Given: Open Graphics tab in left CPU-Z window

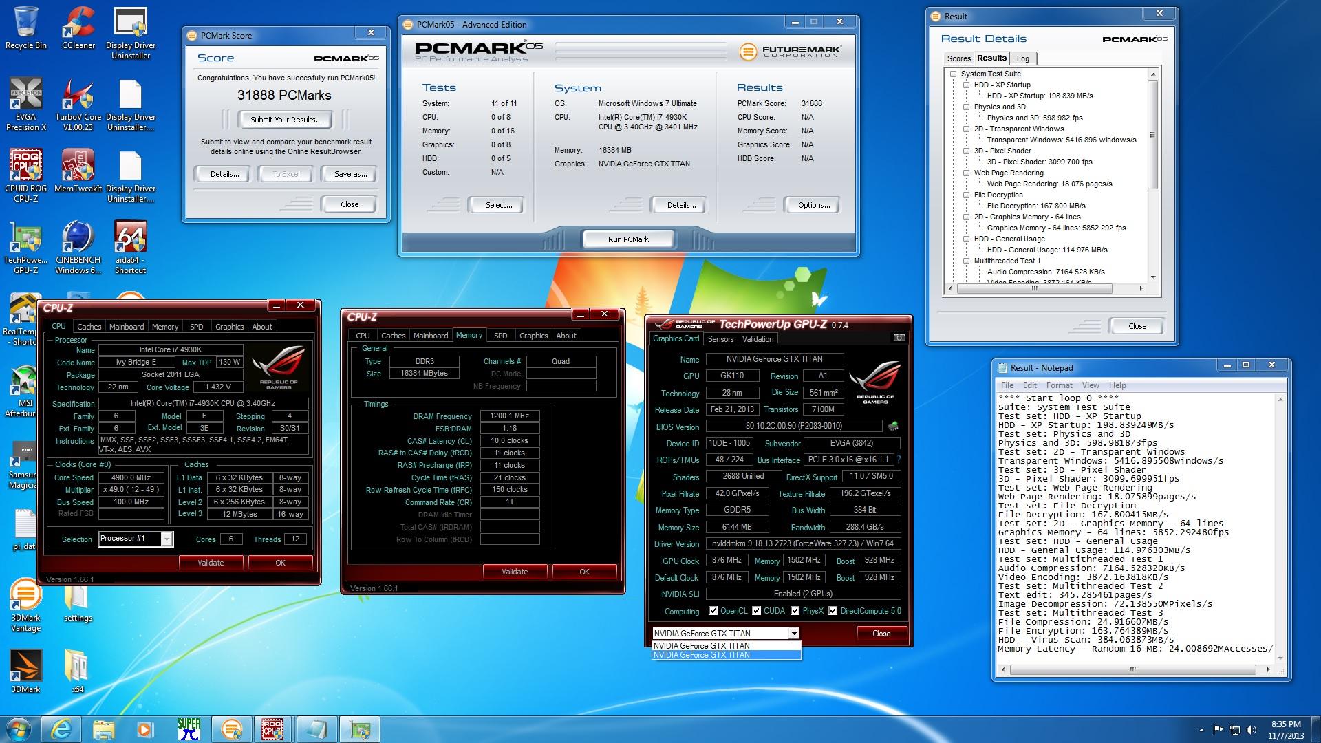Looking at the screenshot, I should pyautogui.click(x=229, y=327).
